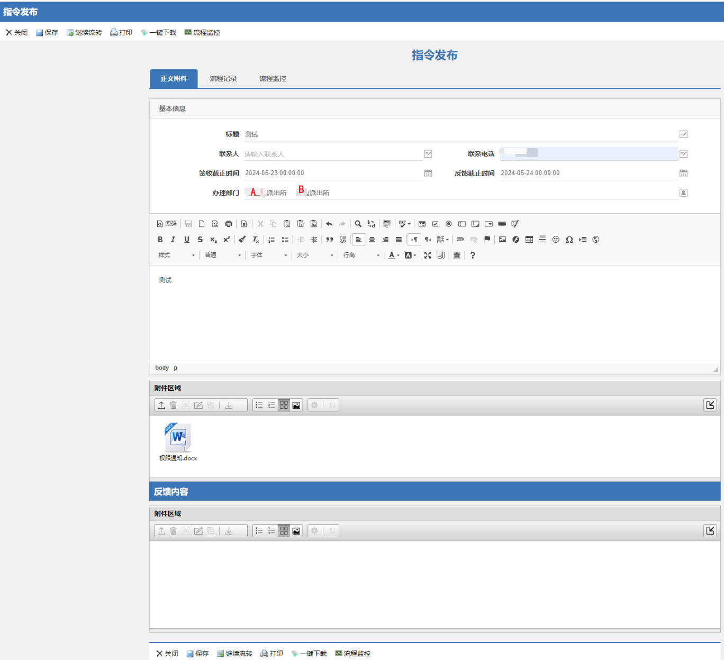724x660 pixels.
Task: Open the smiley emoticon picker
Action: (x=556, y=240)
